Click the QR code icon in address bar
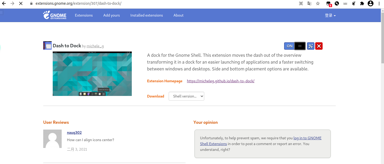This screenshot has height=164, width=384. 301,4
